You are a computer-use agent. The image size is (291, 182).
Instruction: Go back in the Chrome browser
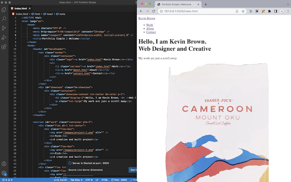[141, 11]
